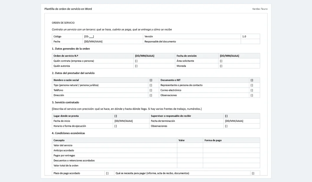Click bracket field for Supervisor o responsable de recibir

point(241,116)
